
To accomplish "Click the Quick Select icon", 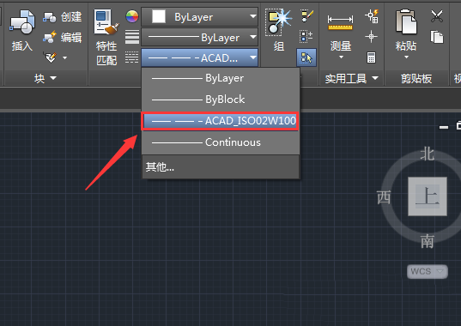I will pos(372,16).
